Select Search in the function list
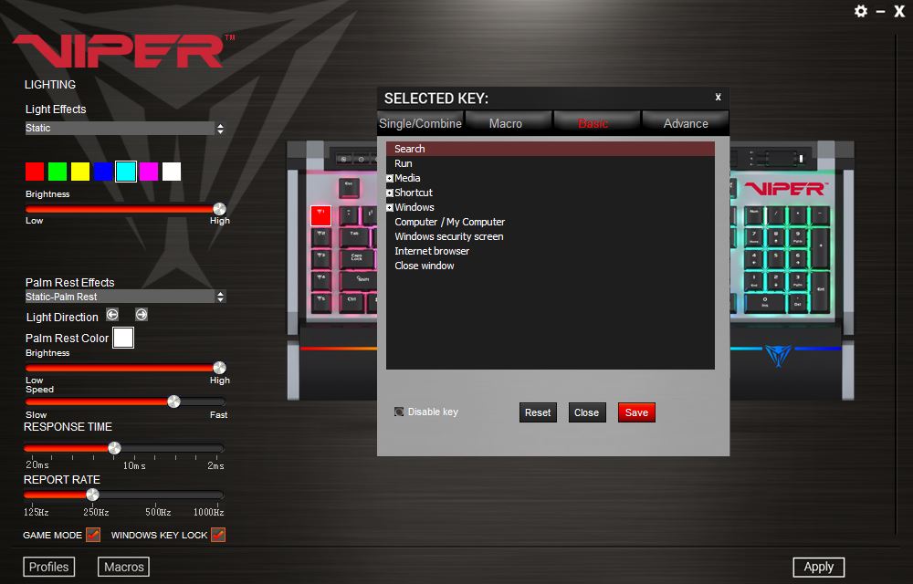 click(551, 149)
